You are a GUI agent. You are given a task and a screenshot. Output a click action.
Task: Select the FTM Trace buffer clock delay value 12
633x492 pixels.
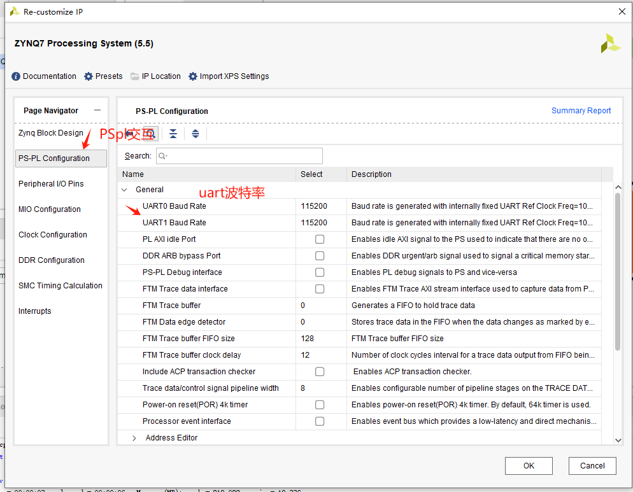coord(321,355)
